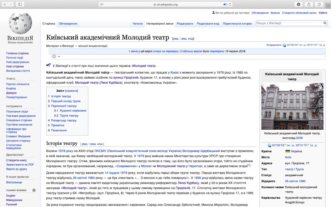The image size is (331, 207).
Task: Switch to the Обговорення tab
Action: pos(68,24)
